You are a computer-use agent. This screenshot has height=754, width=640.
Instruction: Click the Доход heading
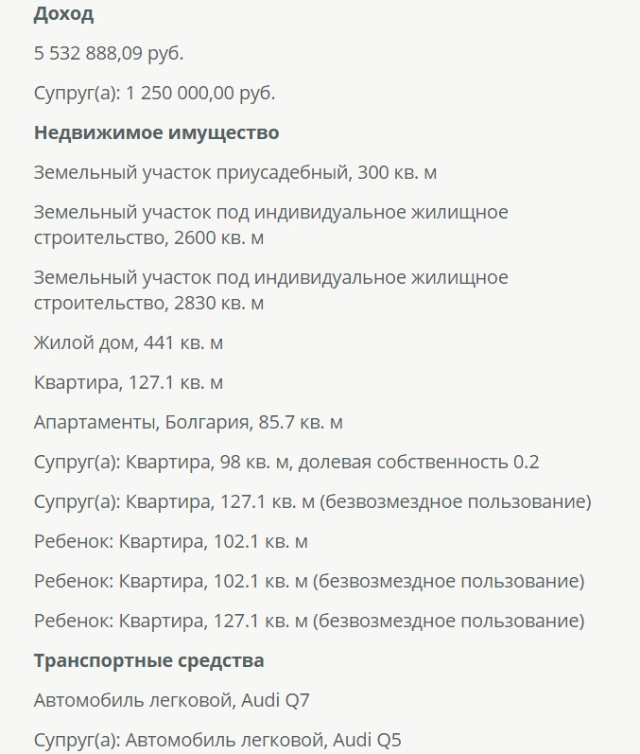63,13
